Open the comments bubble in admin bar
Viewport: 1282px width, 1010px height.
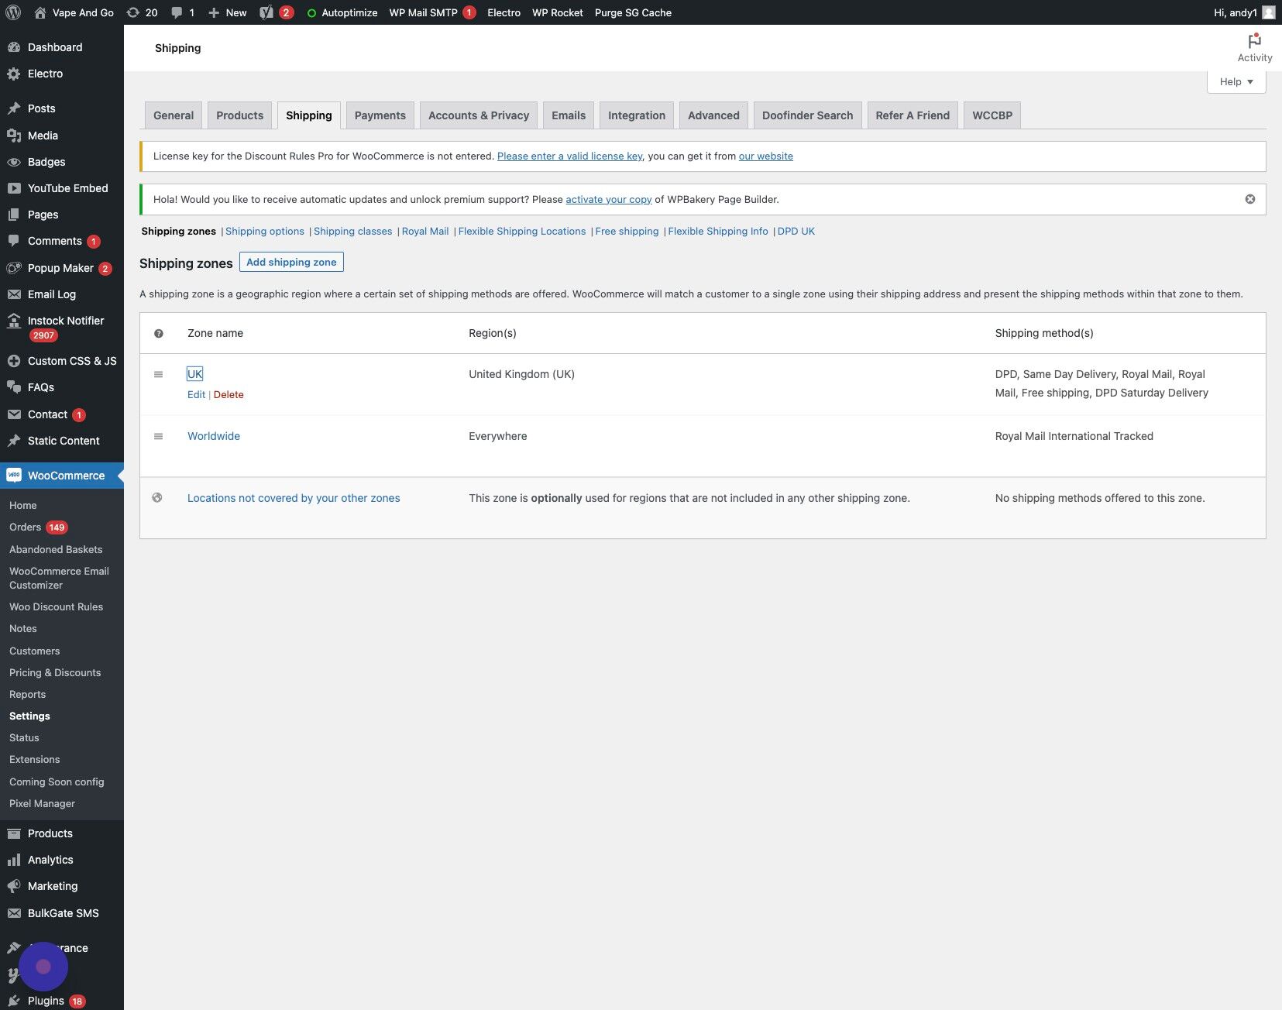177,12
